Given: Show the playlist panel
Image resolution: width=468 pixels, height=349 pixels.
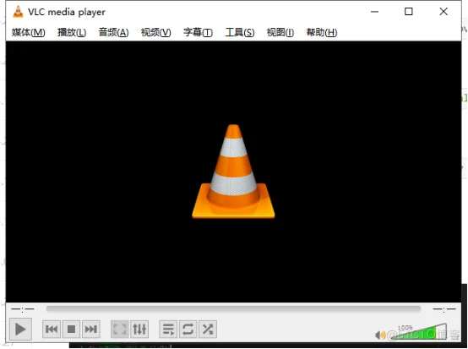Looking at the screenshot, I should point(168,329).
